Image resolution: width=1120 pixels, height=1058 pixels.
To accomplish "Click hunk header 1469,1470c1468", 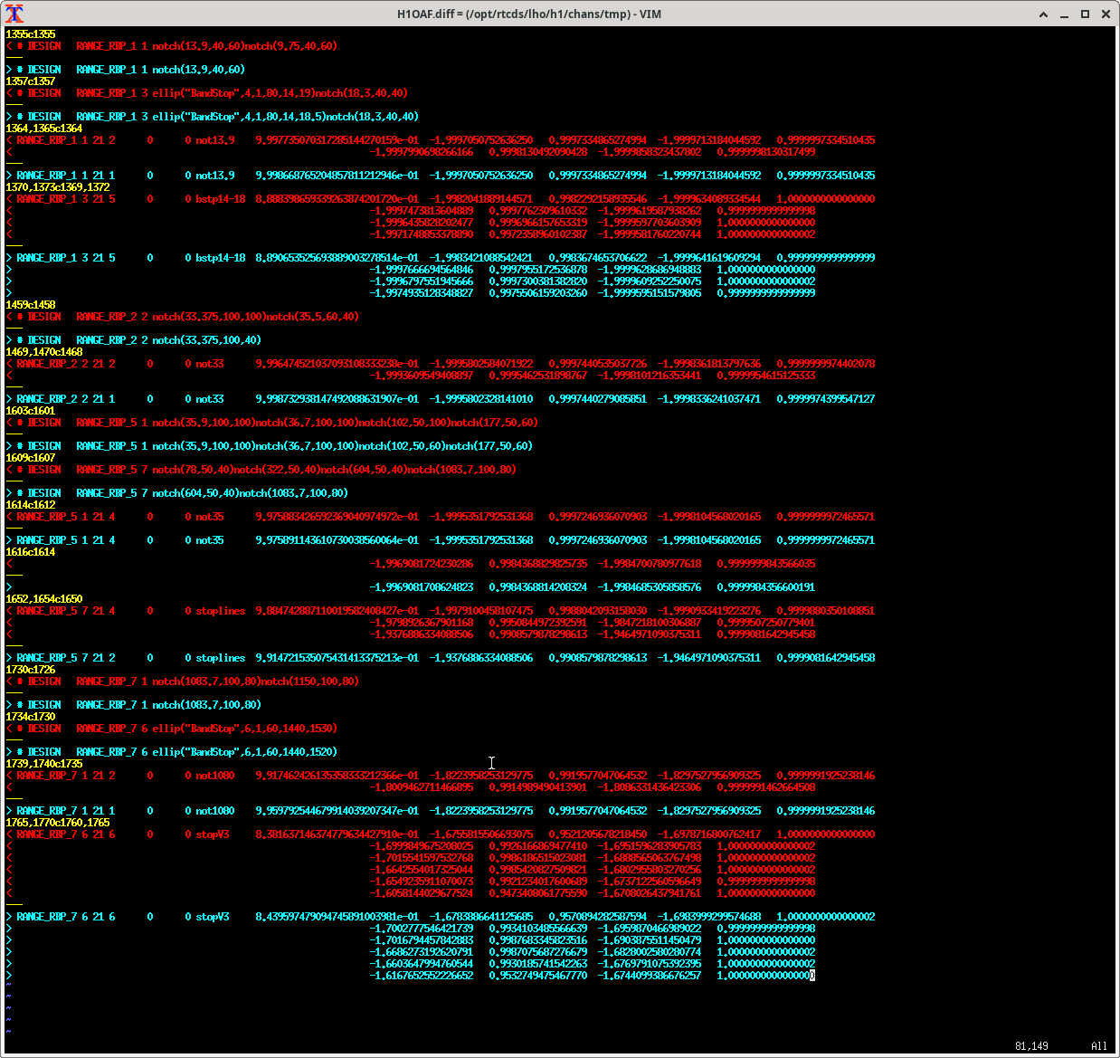I will (44, 352).
